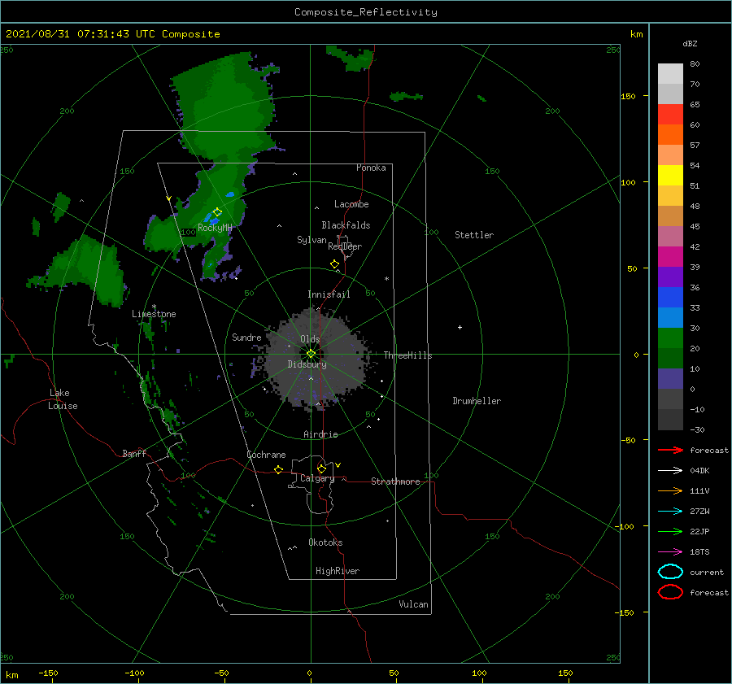732x684 pixels.
Task: Click the Drumheller town label
Action: 477,401
